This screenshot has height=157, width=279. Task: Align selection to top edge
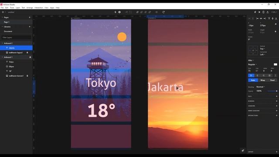point(269,18)
